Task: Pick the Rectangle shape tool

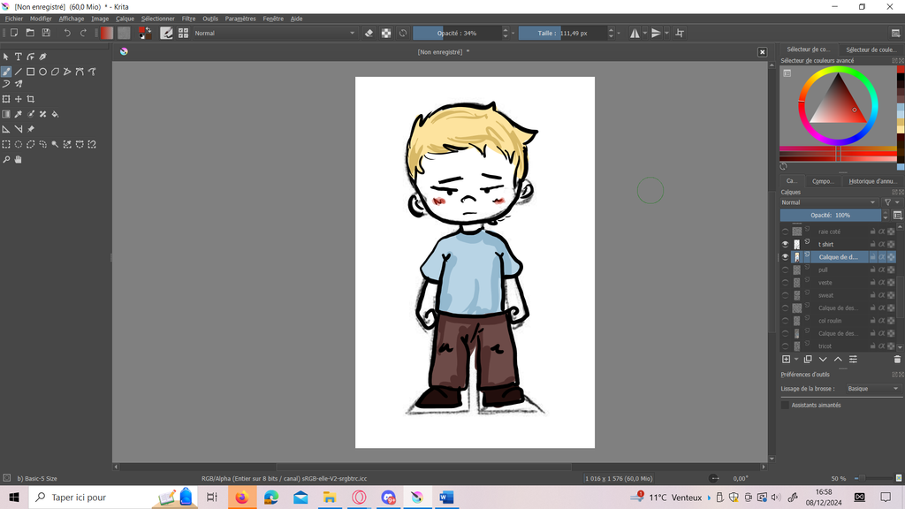Action: pos(30,72)
